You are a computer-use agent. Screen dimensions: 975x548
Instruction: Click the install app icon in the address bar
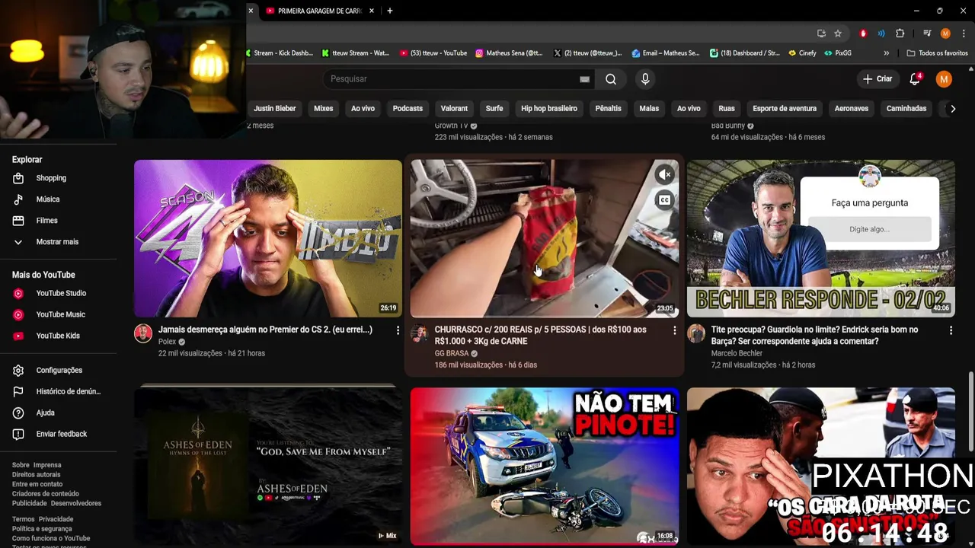pos(821,33)
